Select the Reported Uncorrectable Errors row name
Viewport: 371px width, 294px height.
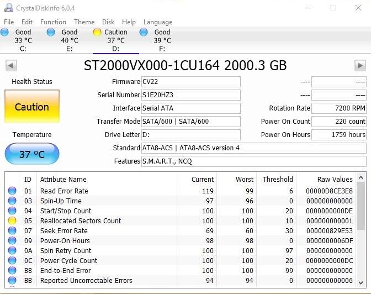(x=86, y=281)
